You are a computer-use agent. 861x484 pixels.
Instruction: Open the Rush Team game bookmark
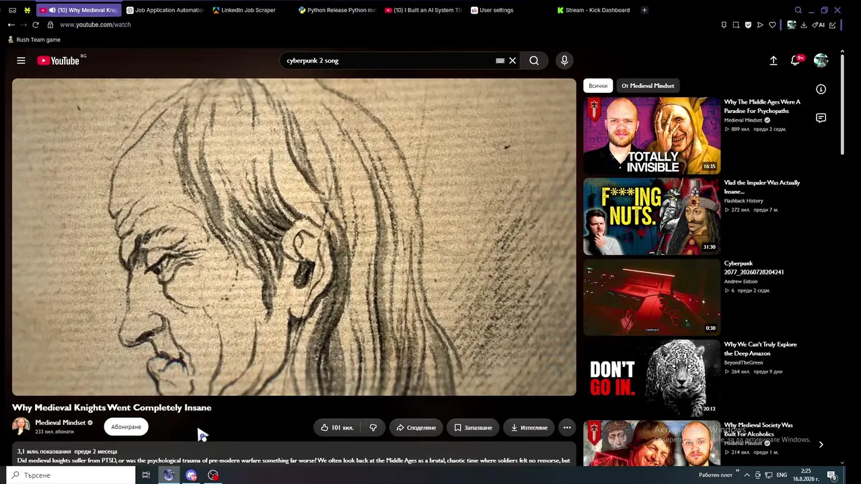(x=34, y=40)
